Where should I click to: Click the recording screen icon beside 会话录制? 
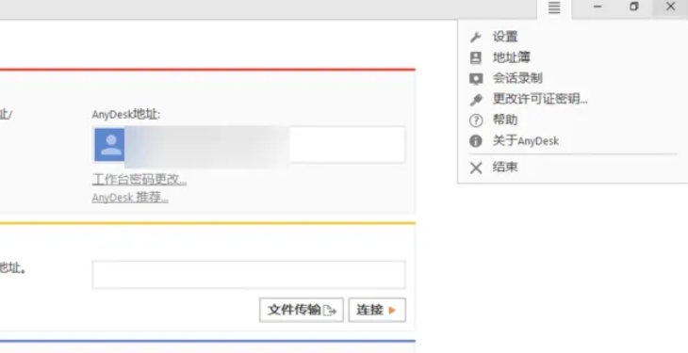coord(476,79)
